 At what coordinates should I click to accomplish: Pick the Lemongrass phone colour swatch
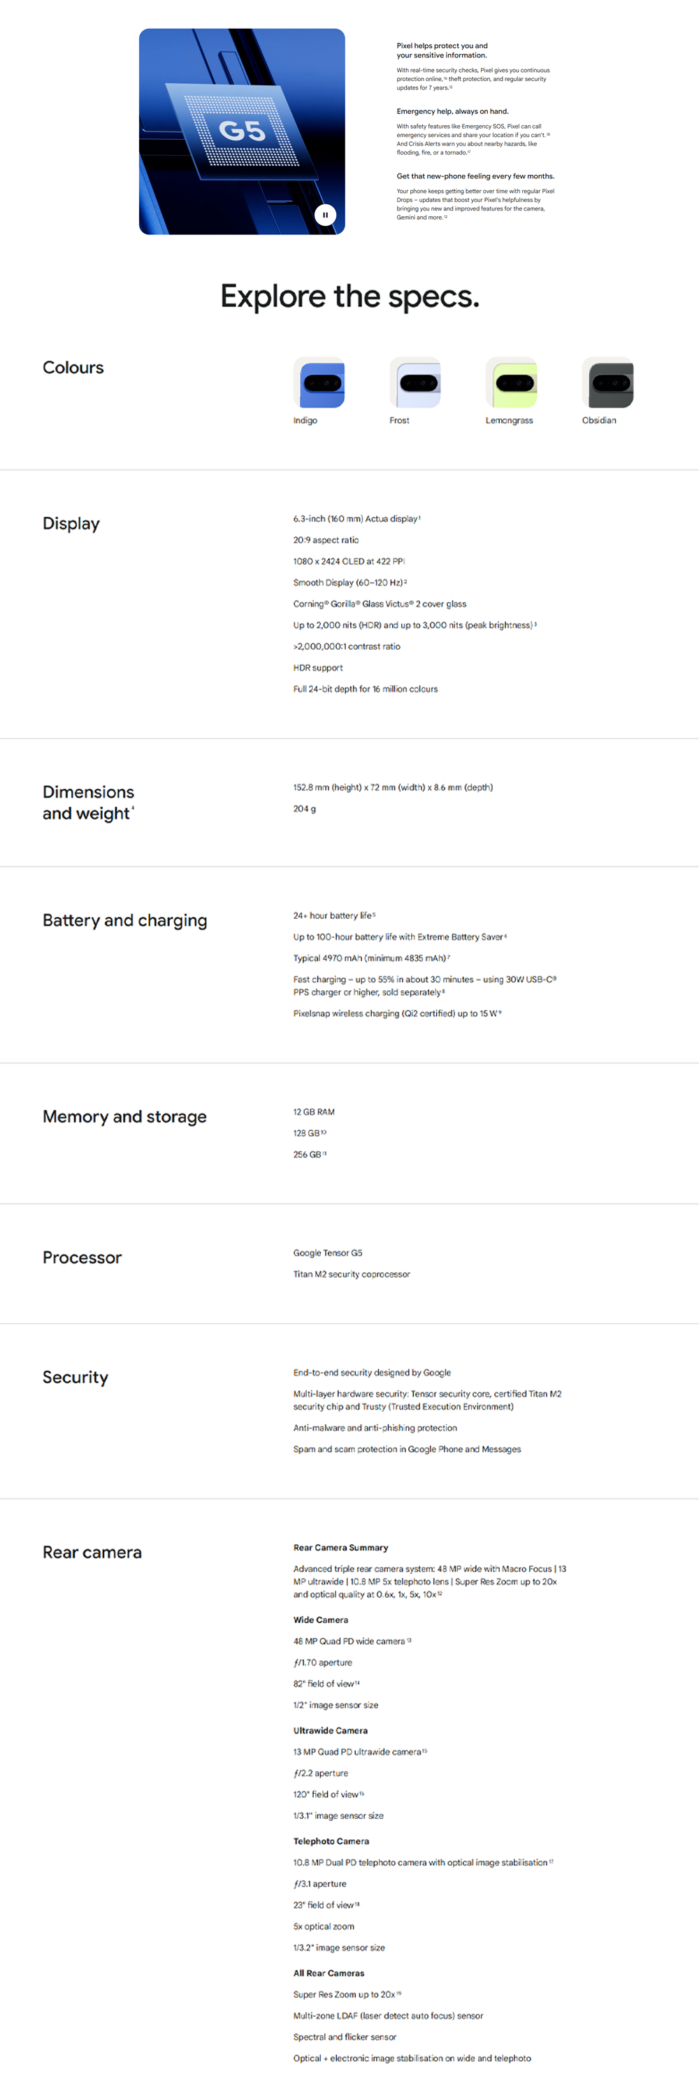point(511,382)
